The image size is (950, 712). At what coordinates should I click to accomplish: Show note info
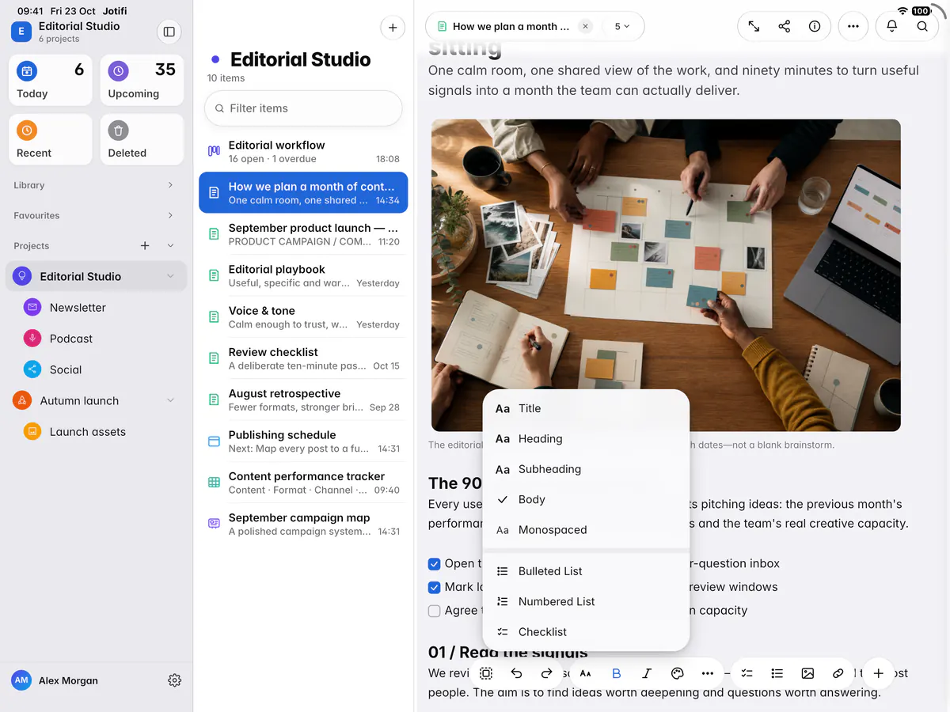coord(815,26)
